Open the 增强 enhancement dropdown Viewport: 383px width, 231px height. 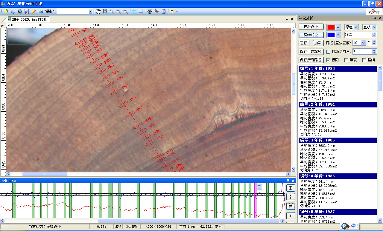pos(91,11)
